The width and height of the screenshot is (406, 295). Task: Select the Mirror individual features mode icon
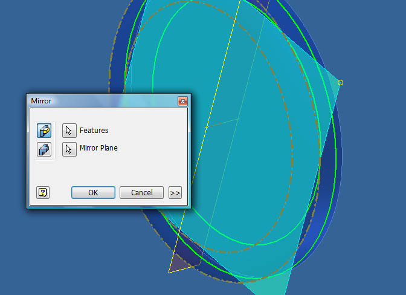tap(44, 131)
